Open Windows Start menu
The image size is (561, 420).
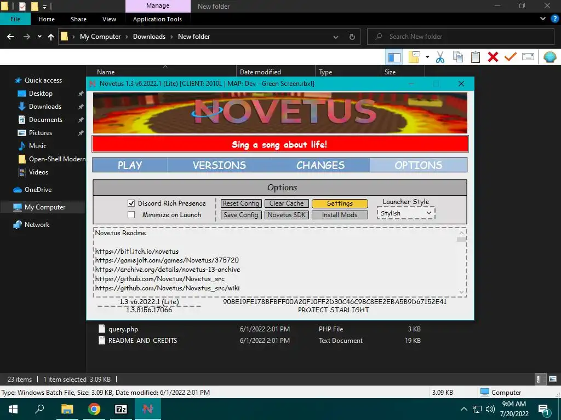click(x=13, y=409)
